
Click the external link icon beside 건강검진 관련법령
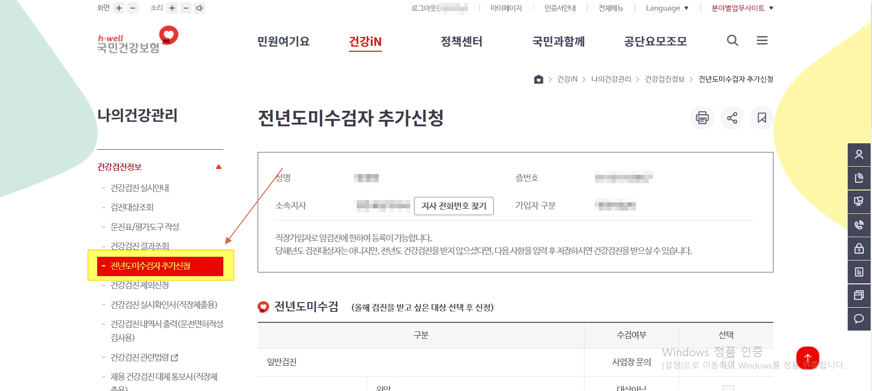tap(175, 358)
